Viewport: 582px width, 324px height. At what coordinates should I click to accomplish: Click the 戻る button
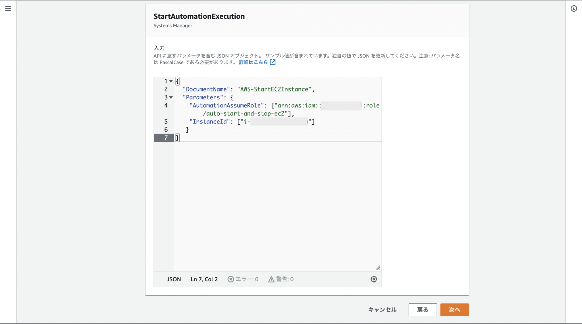tap(423, 310)
